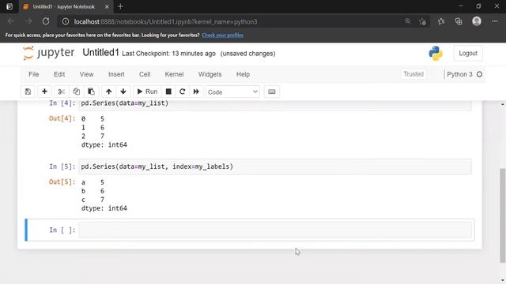Rename notebook by clicking Untitled1 title
This screenshot has width=506, height=284.
(100, 53)
